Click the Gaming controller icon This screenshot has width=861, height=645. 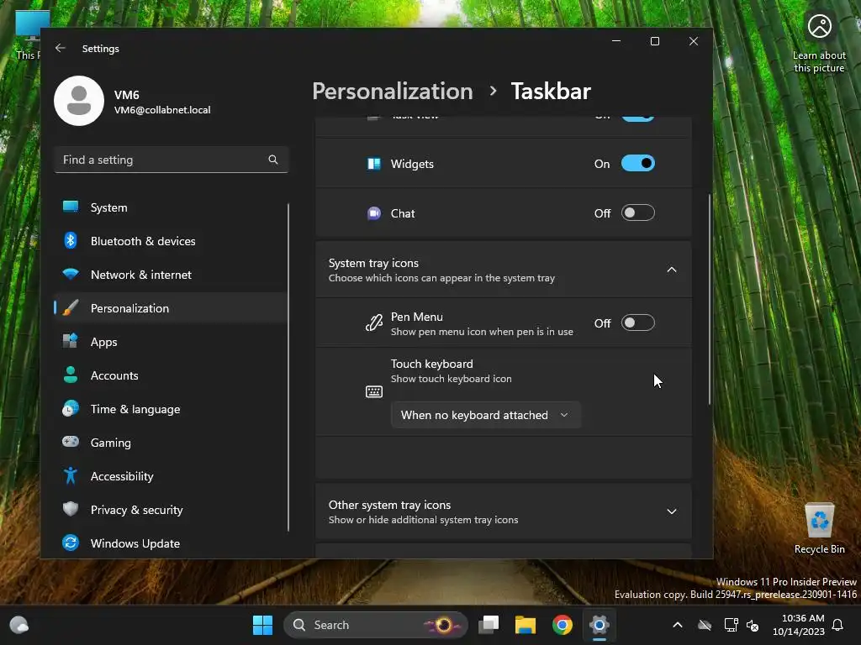(71, 442)
